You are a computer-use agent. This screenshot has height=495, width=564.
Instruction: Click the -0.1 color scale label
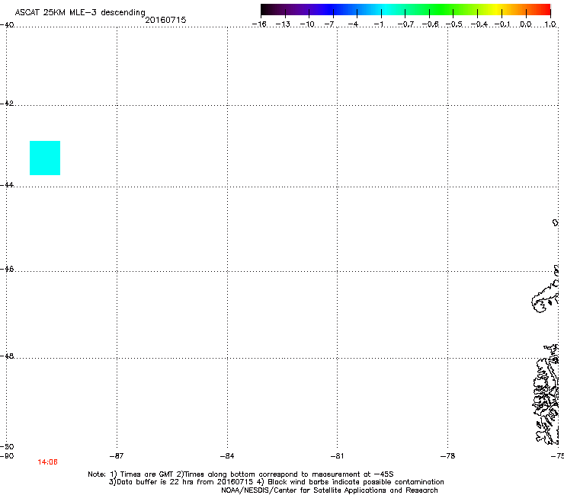coord(502,24)
